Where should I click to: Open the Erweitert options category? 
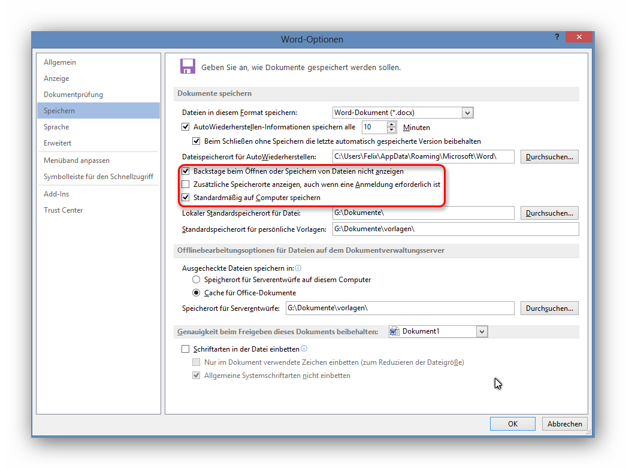99,143
